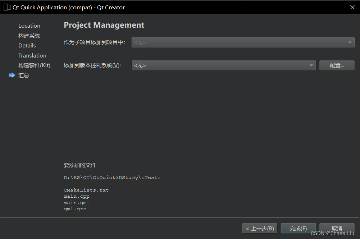Image resolution: width=360 pixels, height=239 pixels.
Task: Open the Details wizard step
Action: pyautogui.click(x=27, y=45)
